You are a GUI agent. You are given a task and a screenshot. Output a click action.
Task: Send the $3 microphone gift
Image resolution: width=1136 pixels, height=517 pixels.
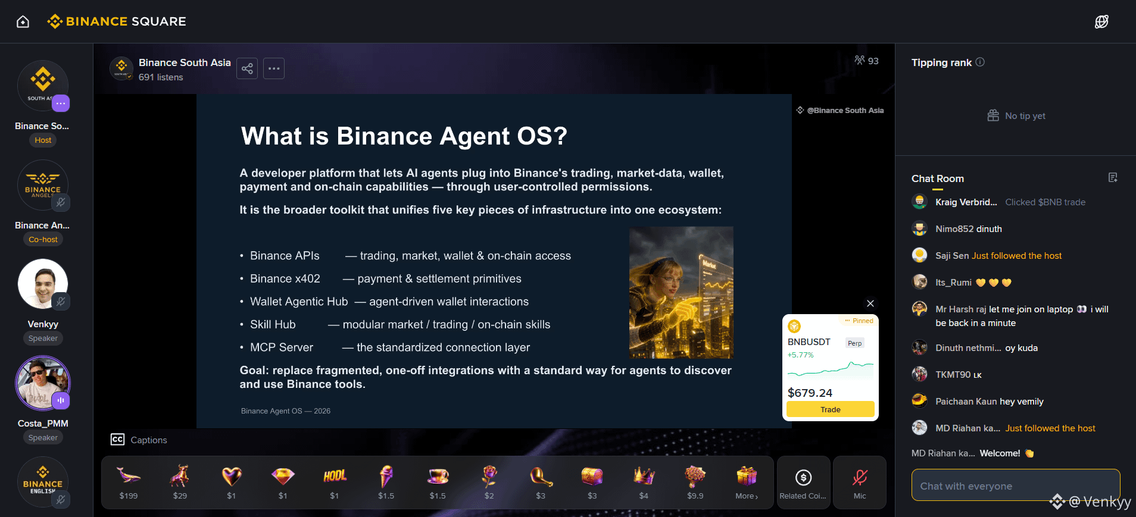[x=541, y=482]
